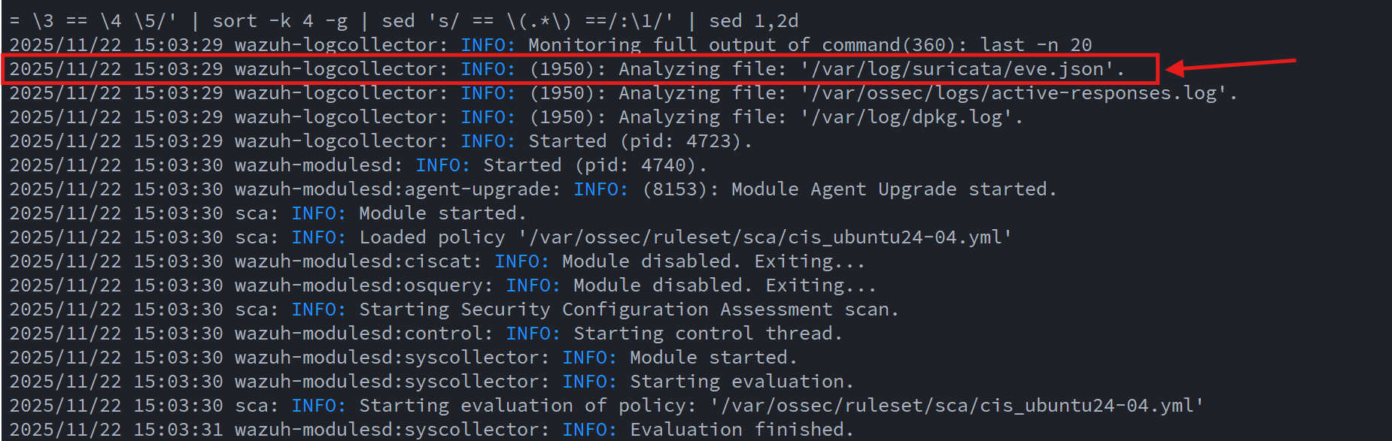Click the 'wazuh-modulesd:osquery' log source
The width and height of the screenshot is (1392, 441).
(x=363, y=285)
